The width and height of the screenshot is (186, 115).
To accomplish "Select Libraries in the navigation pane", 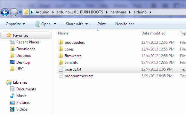I will pos(20,82).
